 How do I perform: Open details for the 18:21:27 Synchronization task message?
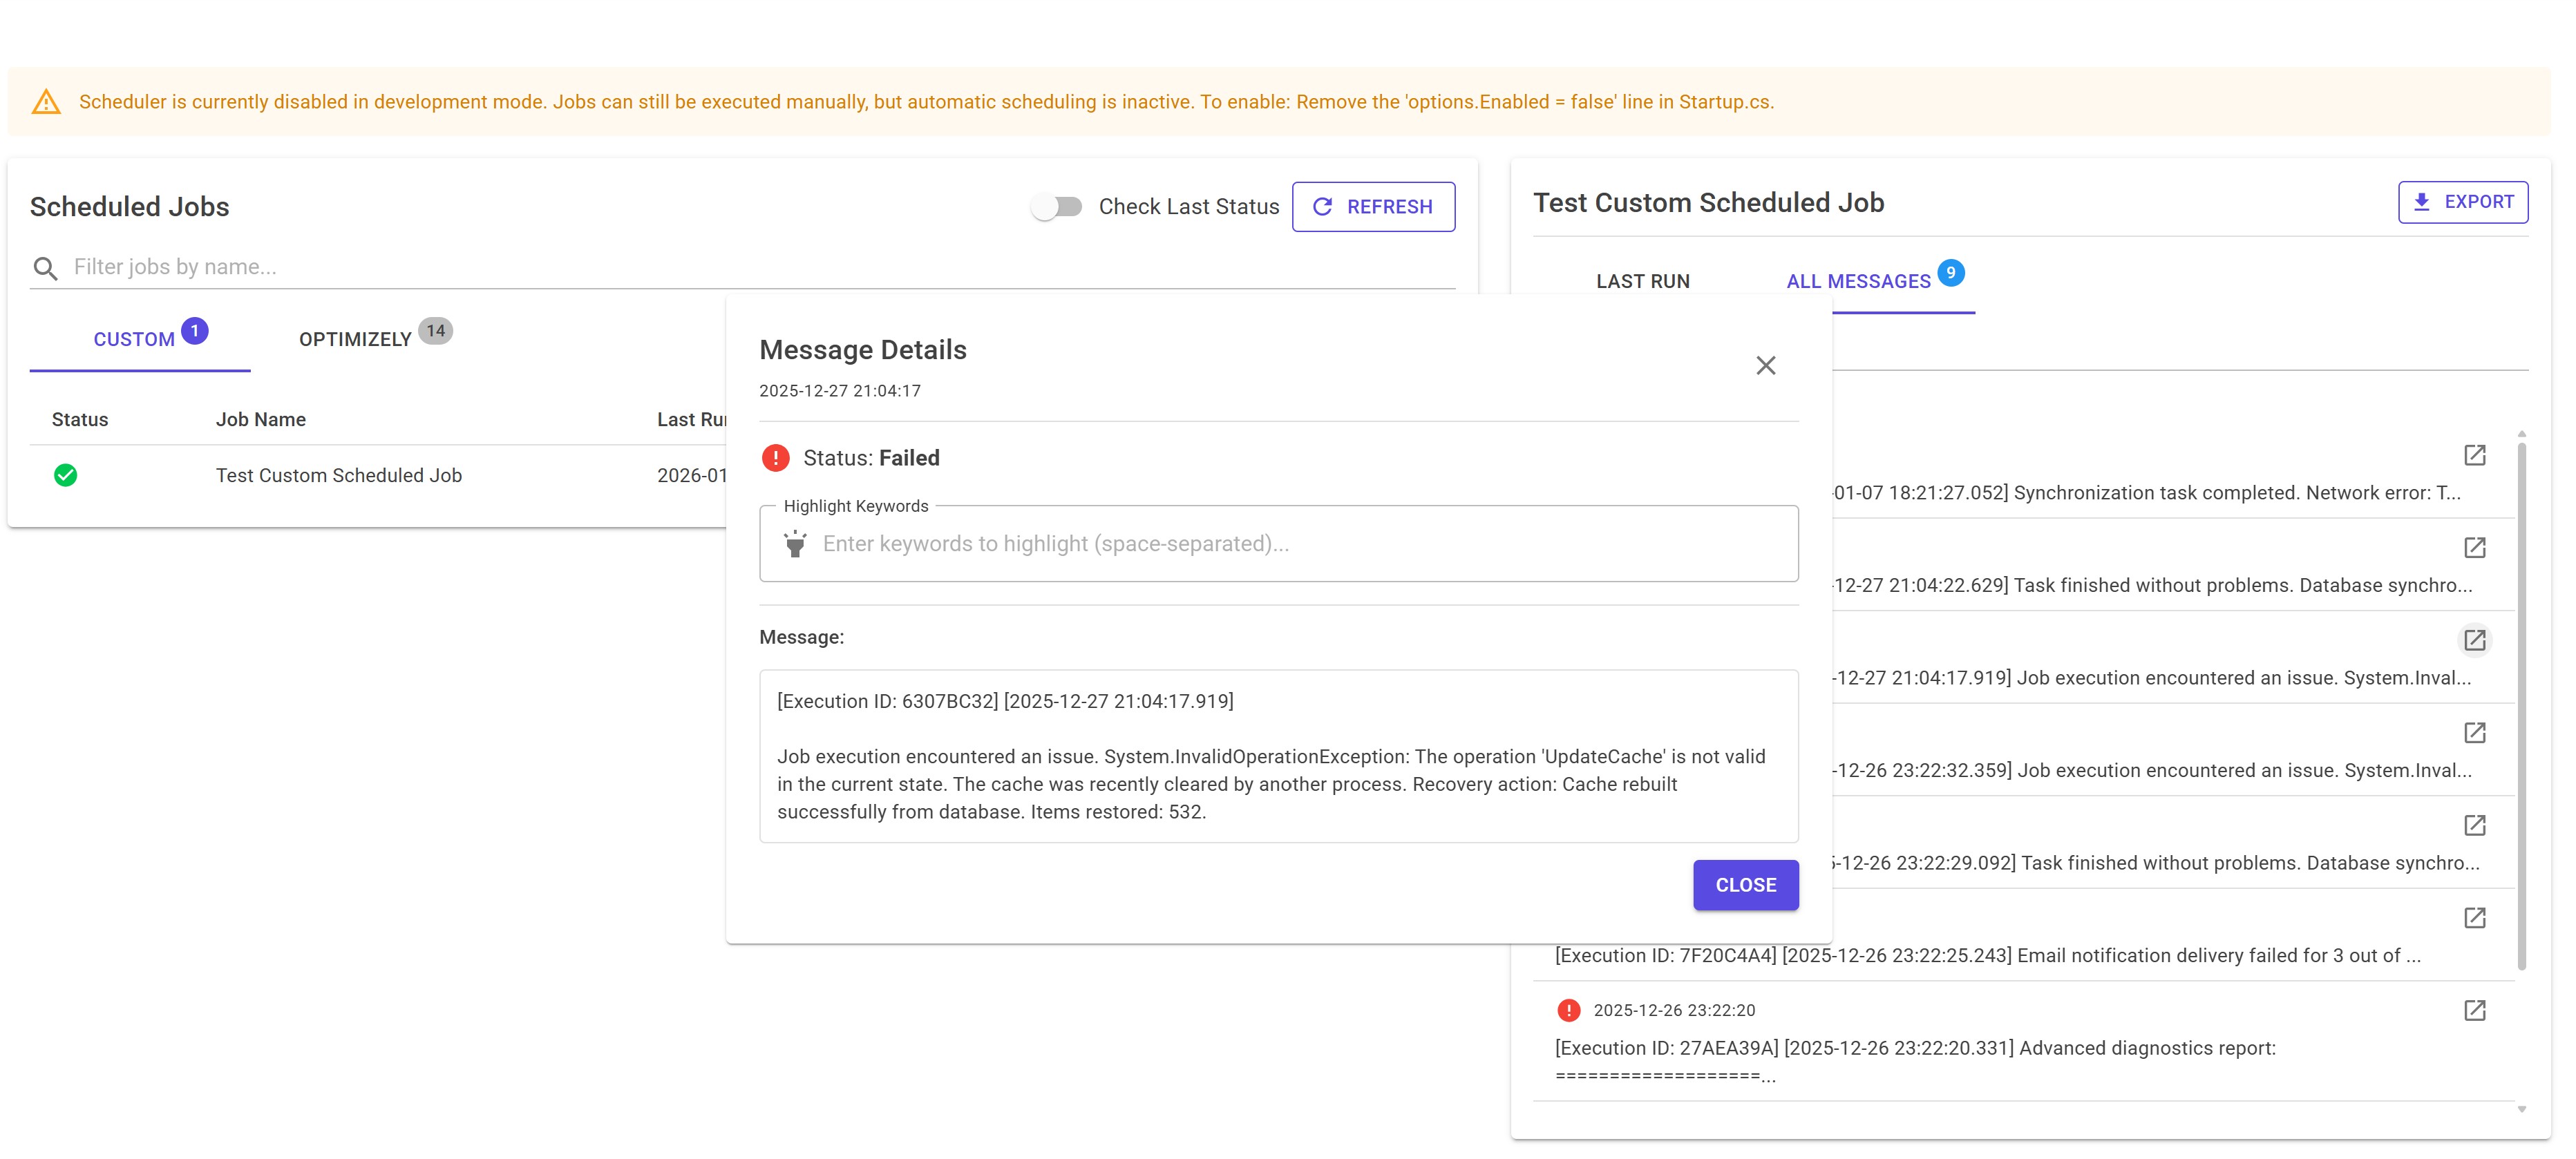click(x=2474, y=455)
